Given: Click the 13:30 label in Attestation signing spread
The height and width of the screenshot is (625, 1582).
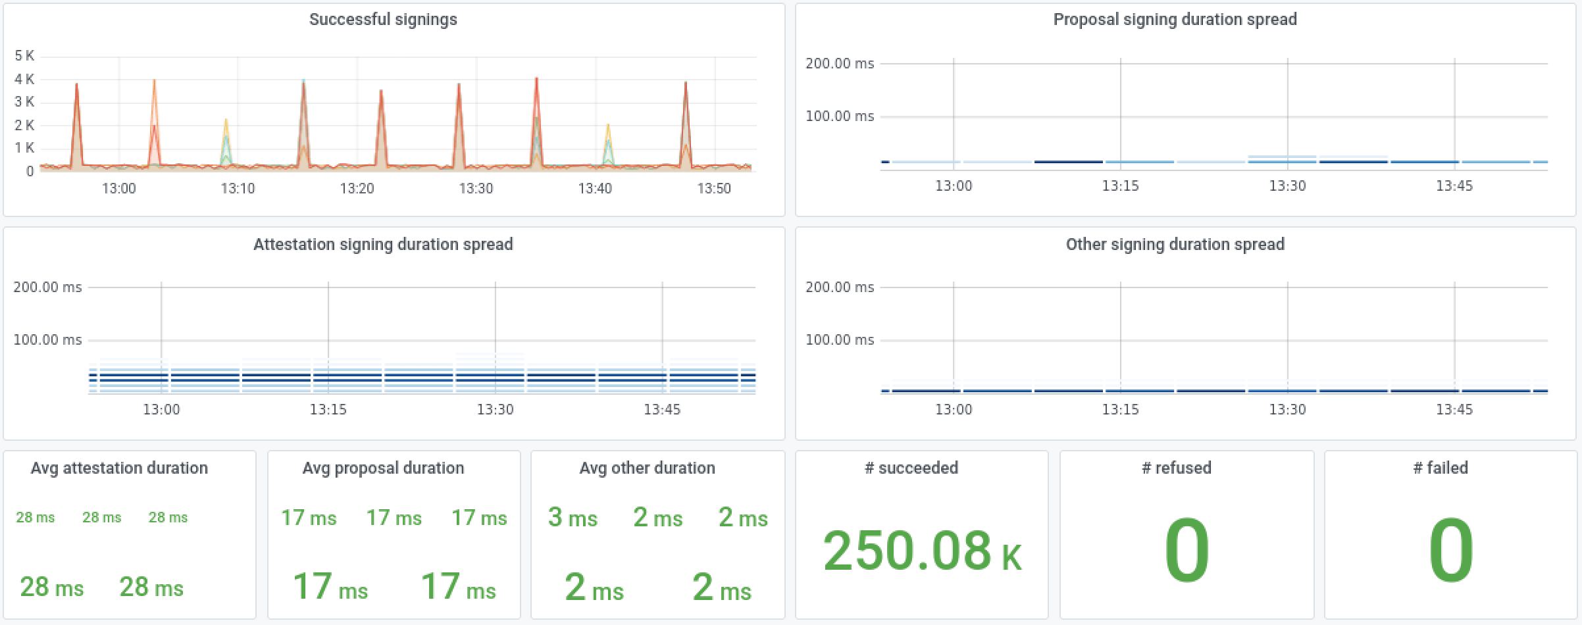Looking at the screenshot, I should pos(495,410).
